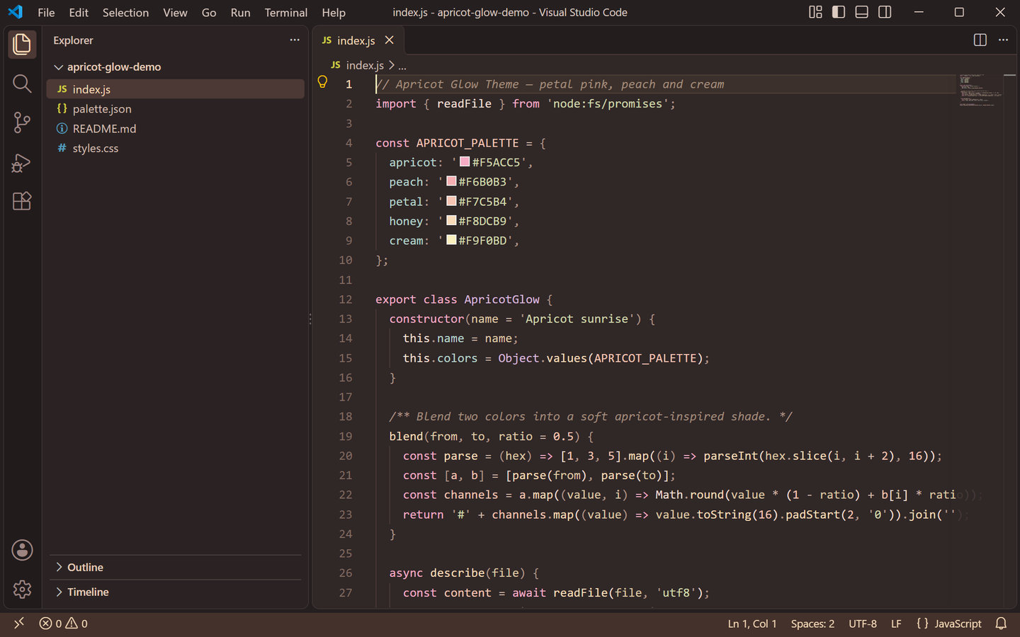Click the UTF-8 encoding status item

[863, 624]
